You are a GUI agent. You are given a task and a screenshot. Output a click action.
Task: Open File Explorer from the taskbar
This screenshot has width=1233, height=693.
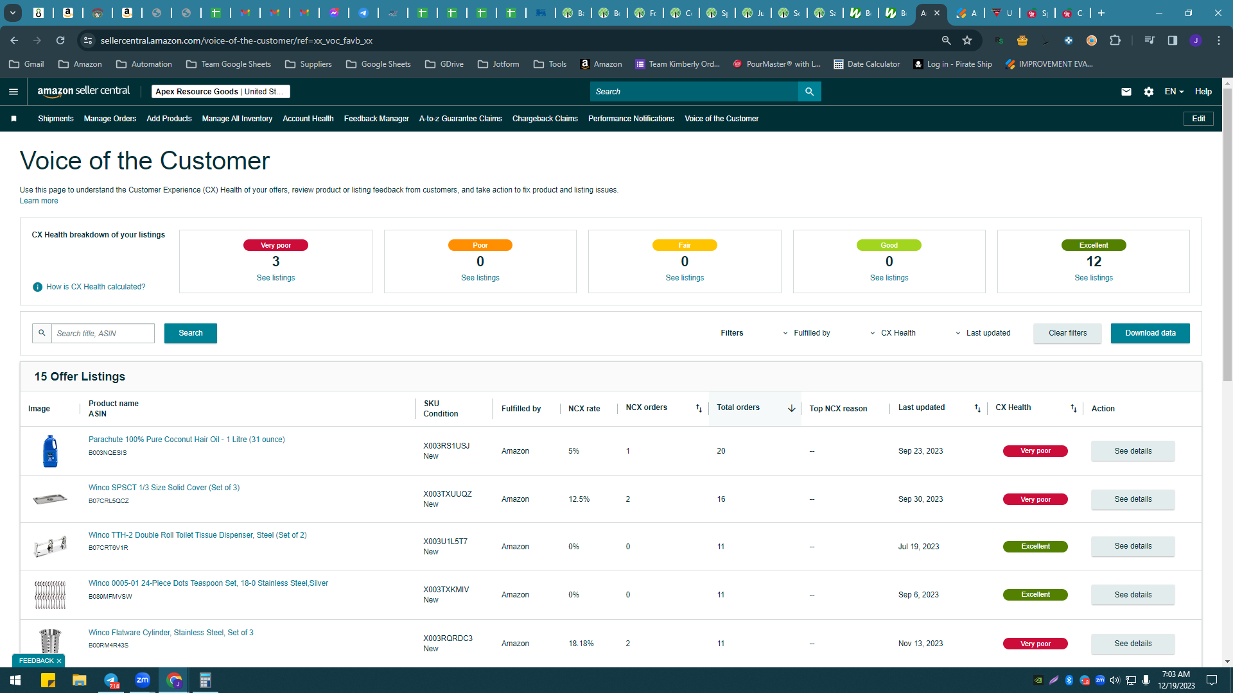coord(80,680)
